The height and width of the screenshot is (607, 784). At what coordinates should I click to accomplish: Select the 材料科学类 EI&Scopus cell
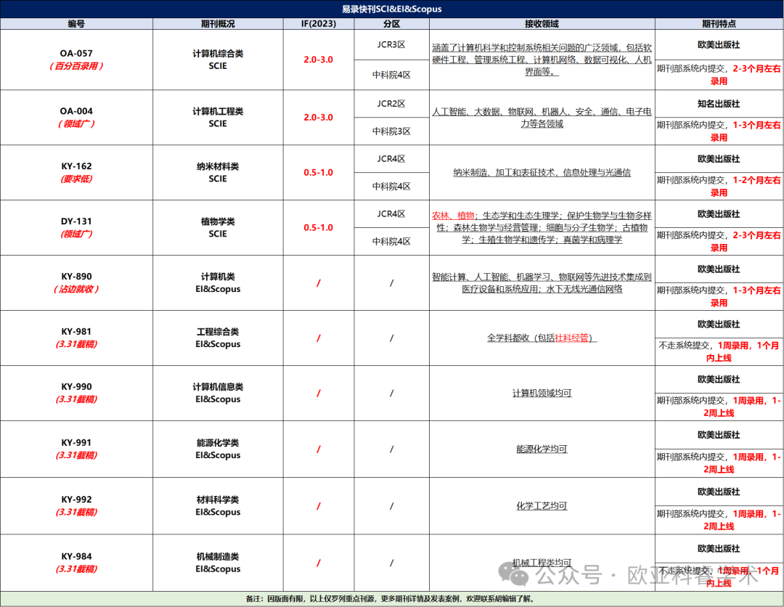pos(218,505)
